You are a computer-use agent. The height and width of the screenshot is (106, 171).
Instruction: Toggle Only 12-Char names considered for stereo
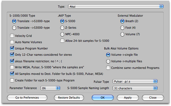[x=12, y=55]
